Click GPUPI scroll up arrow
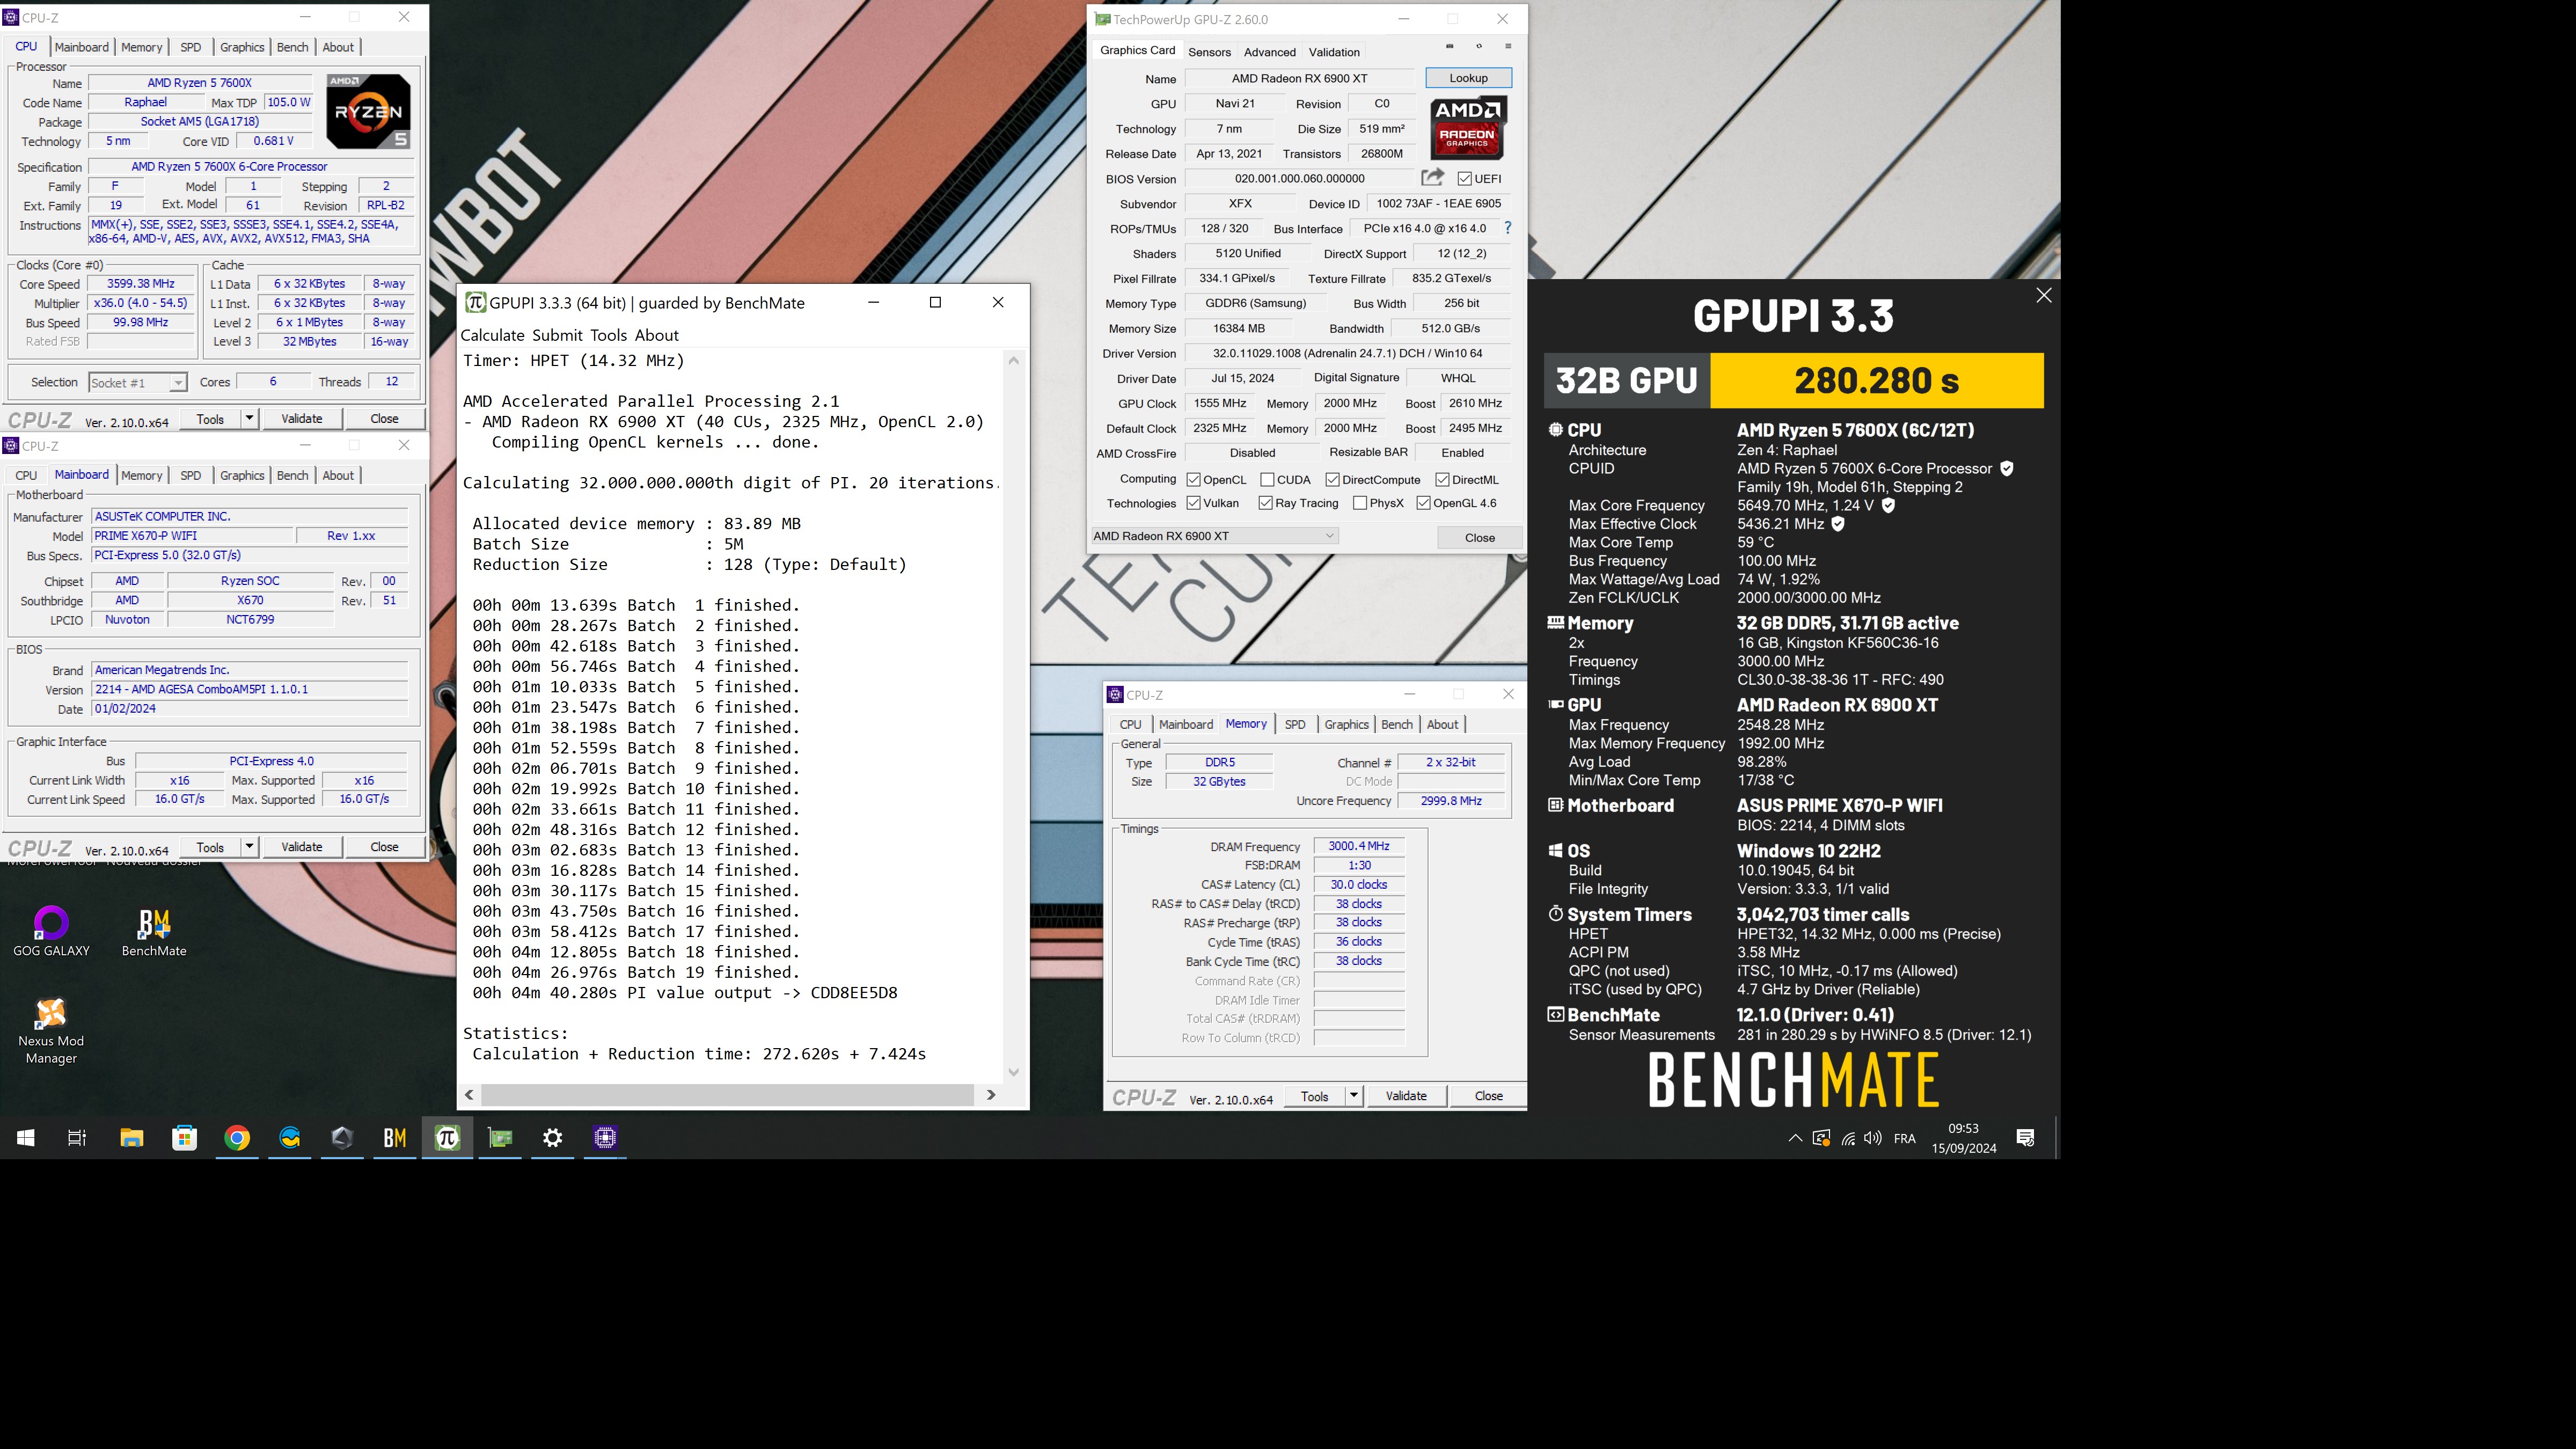This screenshot has height=1449, width=2576. (1014, 360)
